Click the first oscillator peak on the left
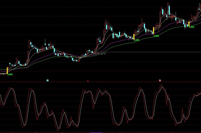The height and width of the screenshot is (133, 201). pyautogui.click(x=11, y=88)
